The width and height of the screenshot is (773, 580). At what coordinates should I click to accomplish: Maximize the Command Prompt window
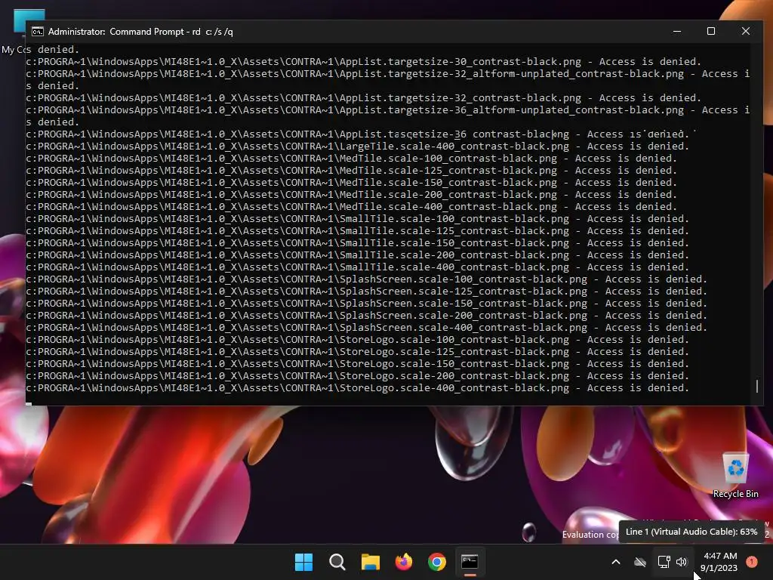tap(711, 31)
